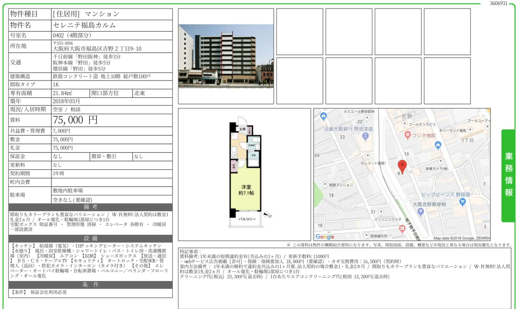Click the property name セレニテ福島カルム
The width and height of the screenshot is (519, 309).
[84, 25]
